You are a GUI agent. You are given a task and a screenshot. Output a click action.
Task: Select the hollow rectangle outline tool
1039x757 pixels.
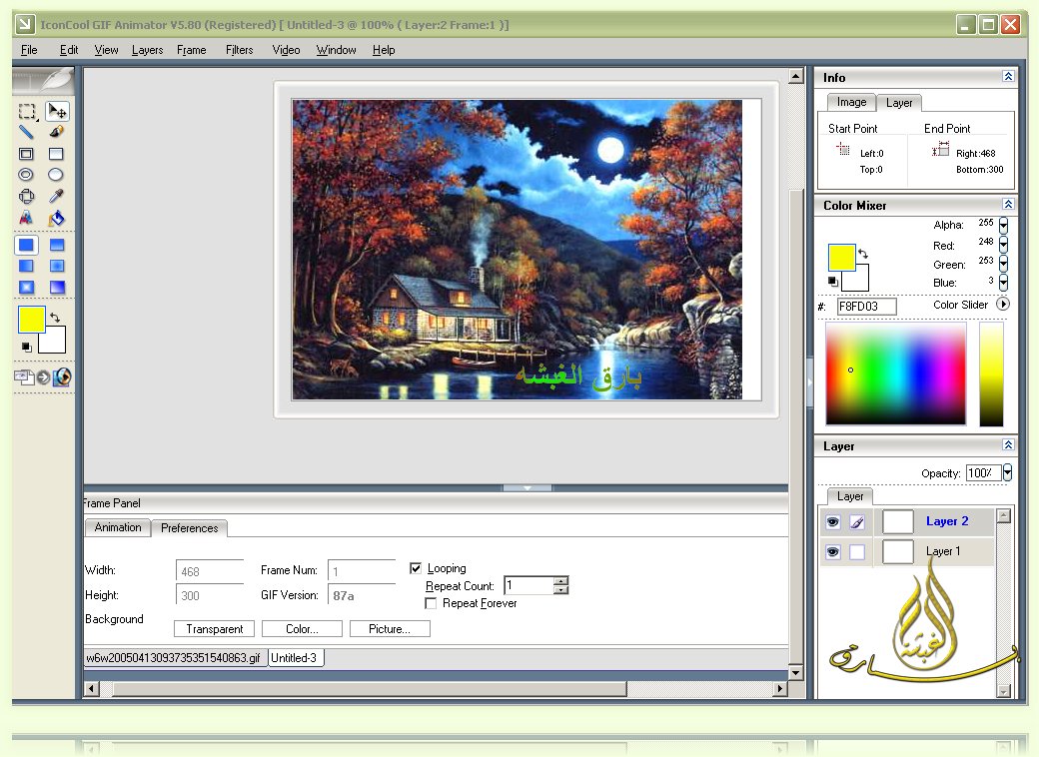pos(26,154)
